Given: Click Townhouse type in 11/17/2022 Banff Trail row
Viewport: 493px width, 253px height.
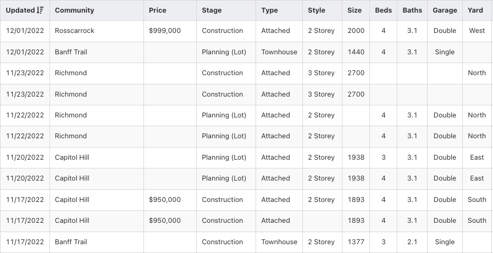Looking at the screenshot, I should click(279, 242).
